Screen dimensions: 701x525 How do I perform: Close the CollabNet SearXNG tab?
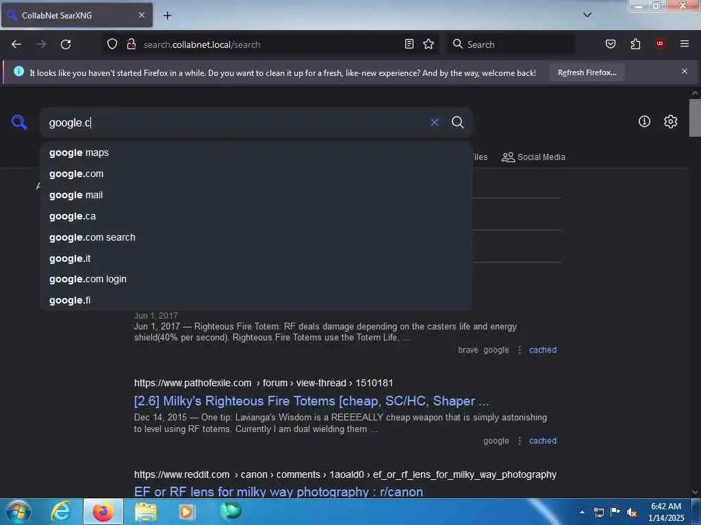[x=142, y=15]
